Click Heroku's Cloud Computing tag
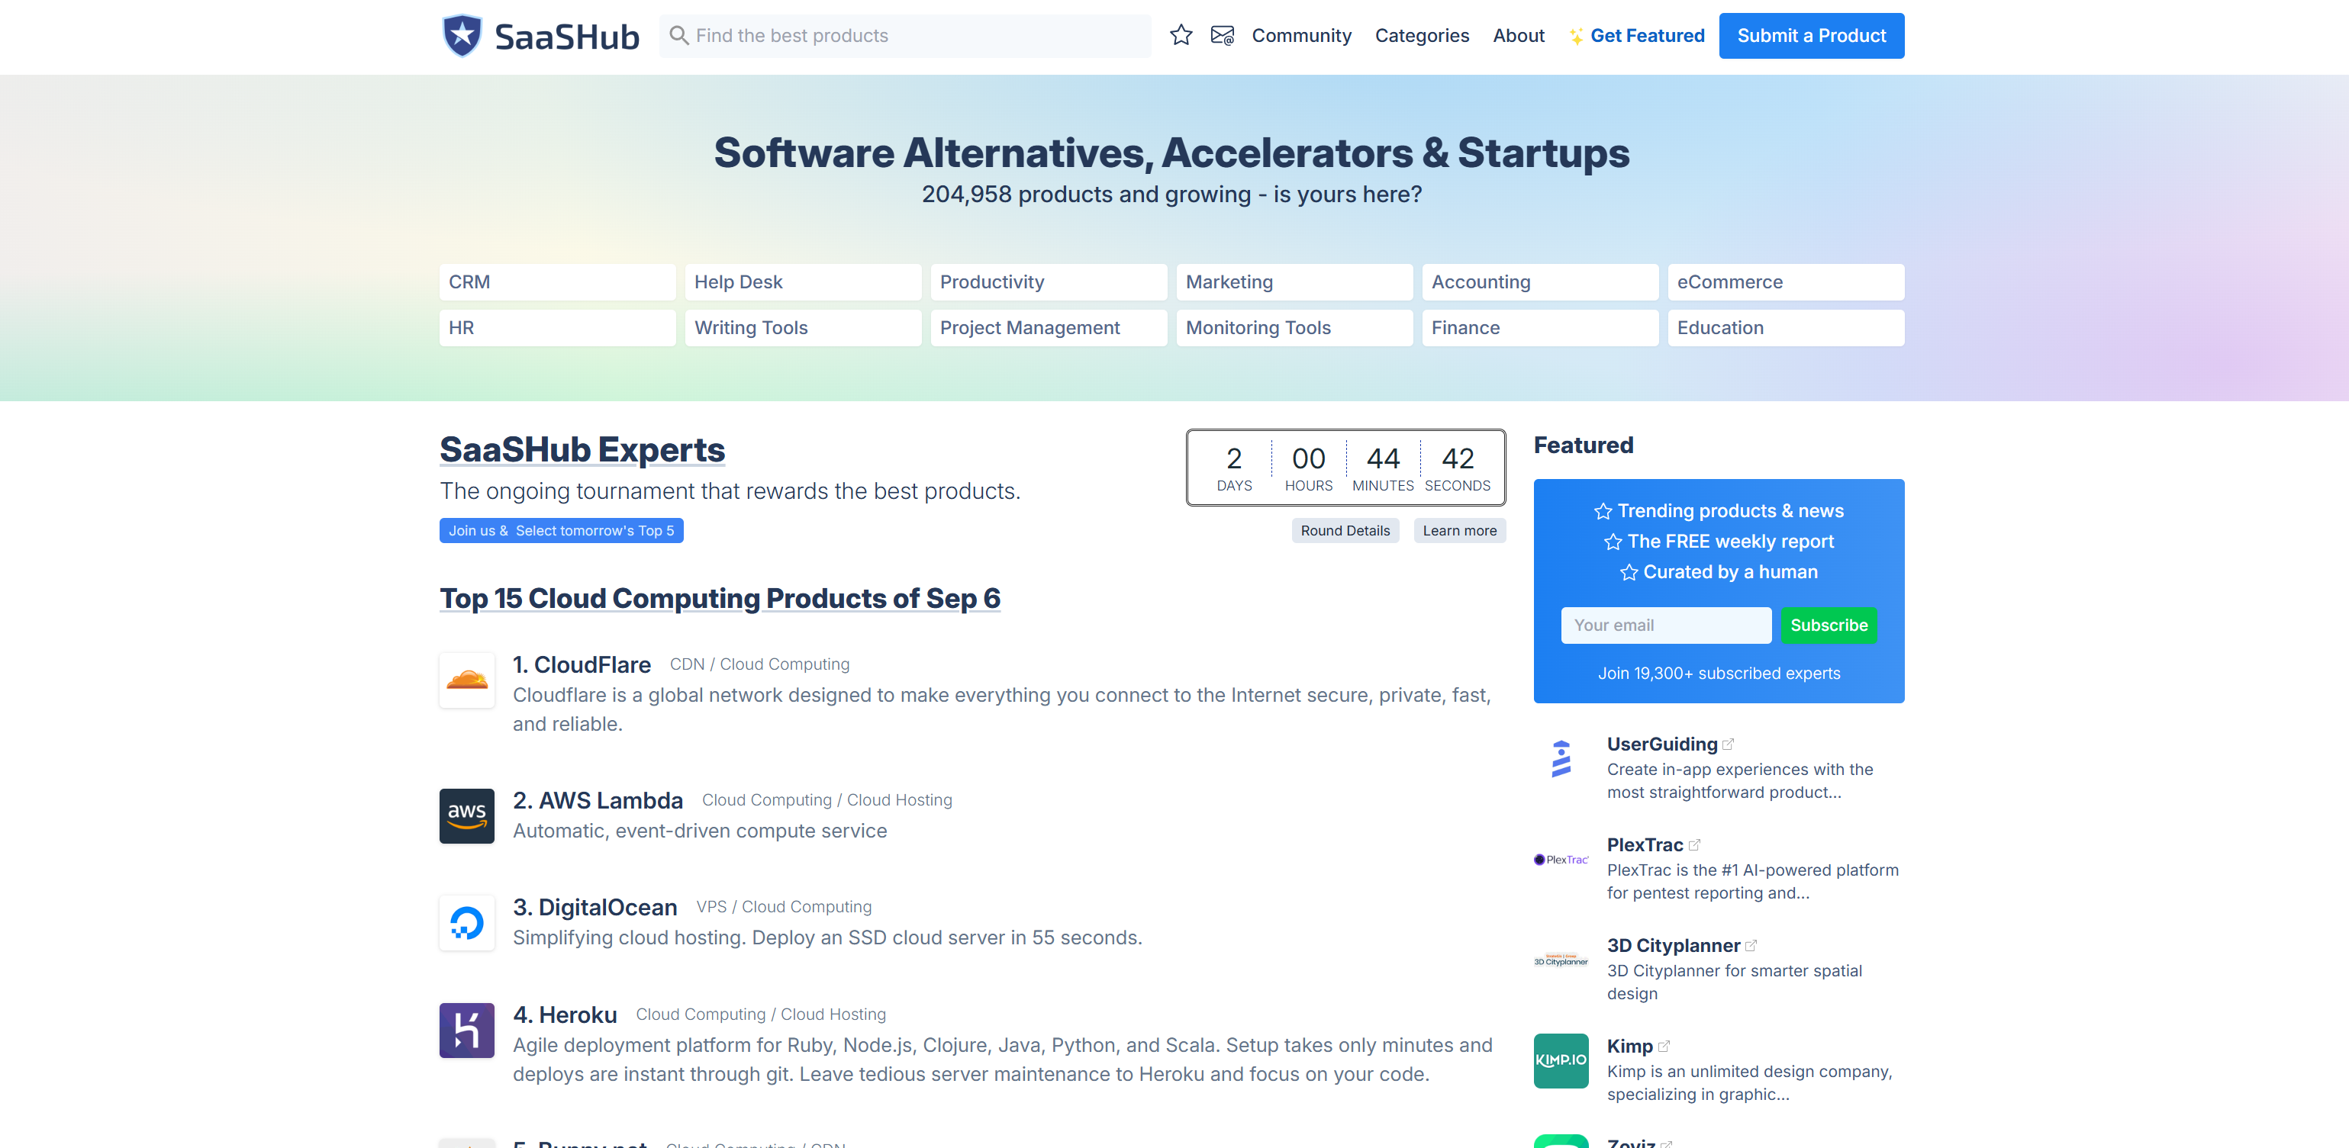Image resolution: width=2349 pixels, height=1148 pixels. 701,1014
